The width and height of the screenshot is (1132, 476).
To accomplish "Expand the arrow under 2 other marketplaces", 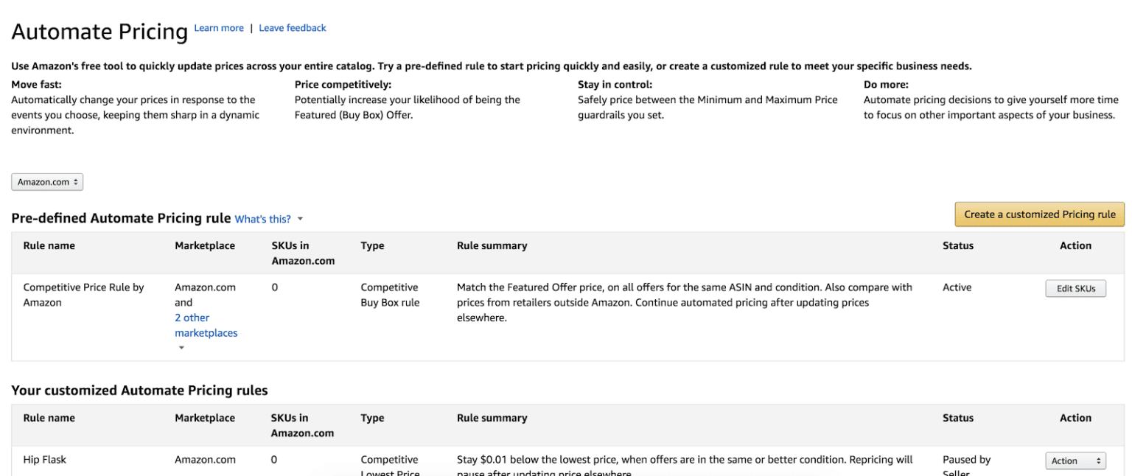I will click(x=182, y=348).
